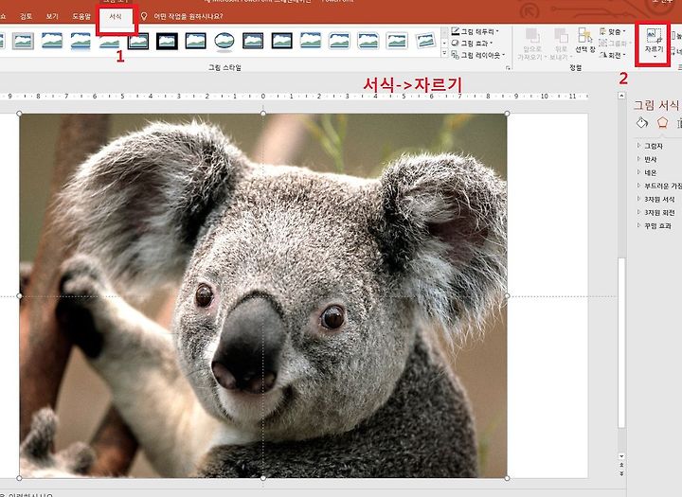This screenshot has width=682, height=497.
Task: Go to next slide double-arrow button
Action: point(621,473)
